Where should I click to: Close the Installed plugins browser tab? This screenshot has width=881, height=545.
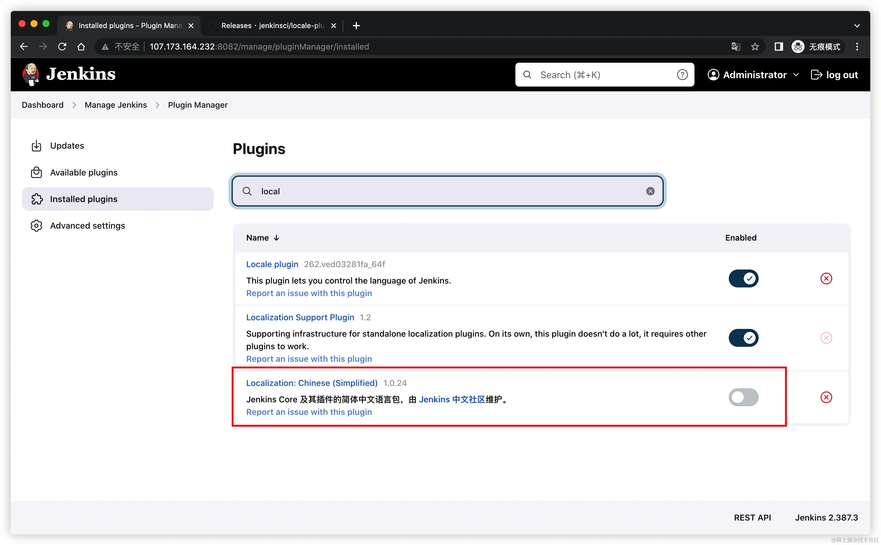191,26
